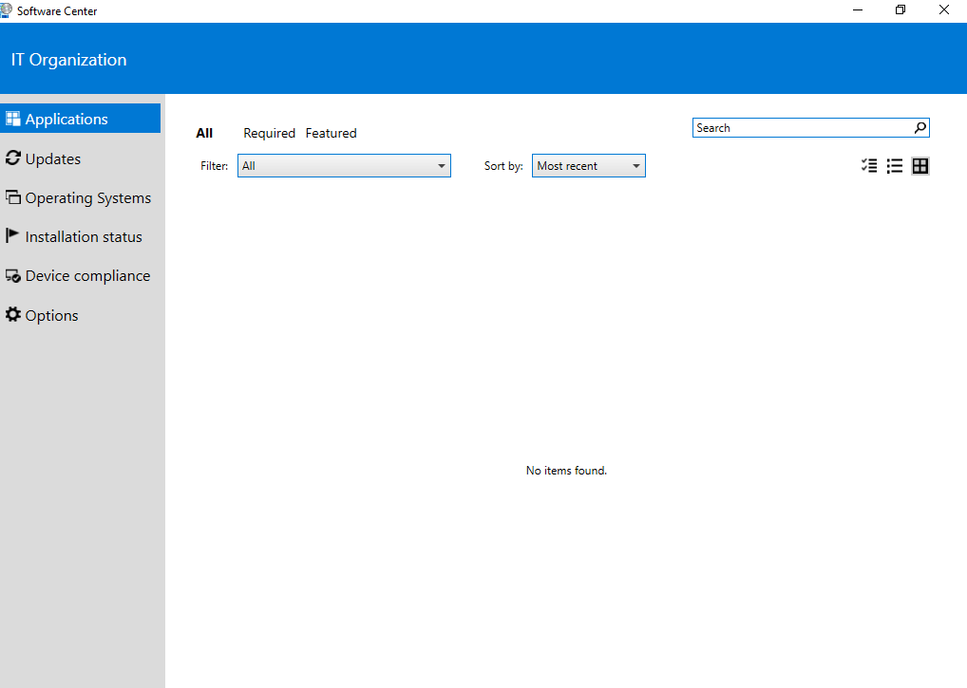
Task: Switch to tile grid view
Action: click(x=920, y=166)
